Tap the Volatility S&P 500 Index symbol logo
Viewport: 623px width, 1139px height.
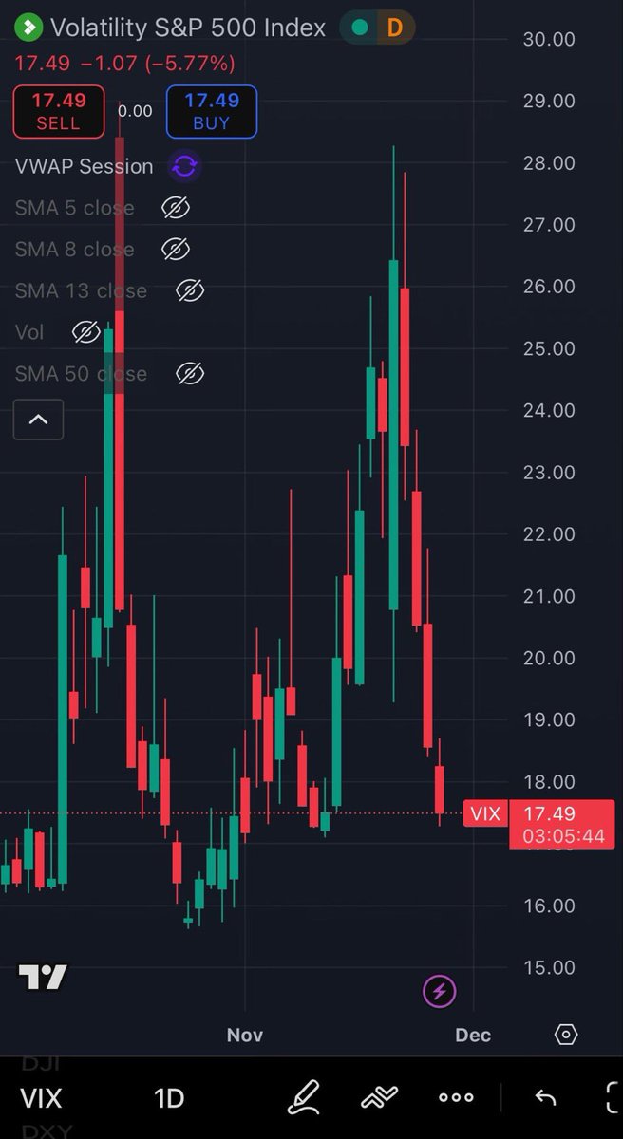[28, 28]
